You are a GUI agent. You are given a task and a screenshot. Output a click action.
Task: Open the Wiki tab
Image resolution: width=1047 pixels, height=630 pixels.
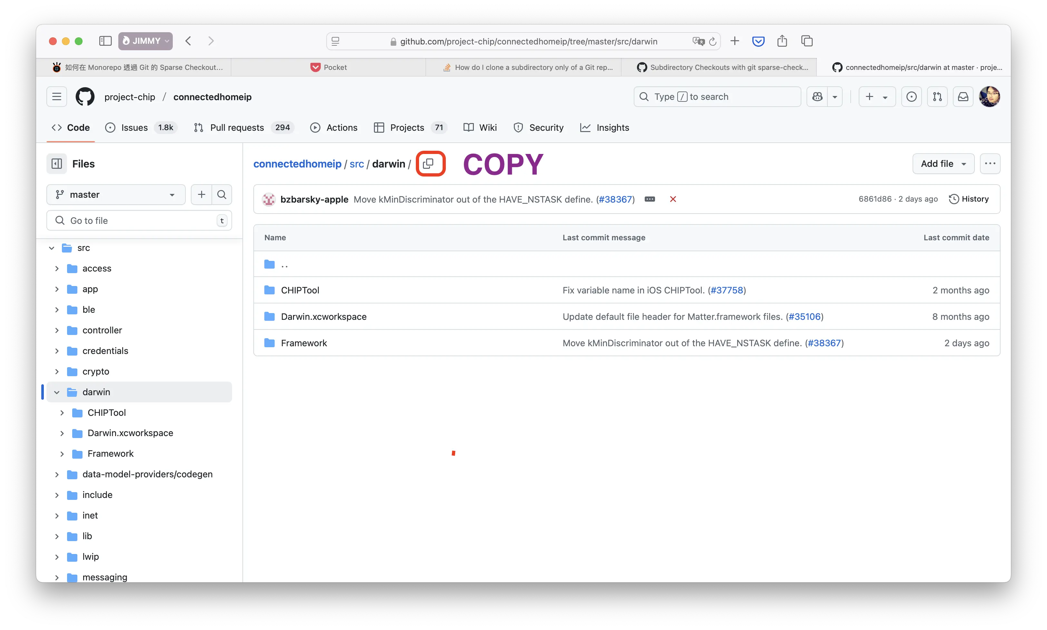[x=480, y=127]
